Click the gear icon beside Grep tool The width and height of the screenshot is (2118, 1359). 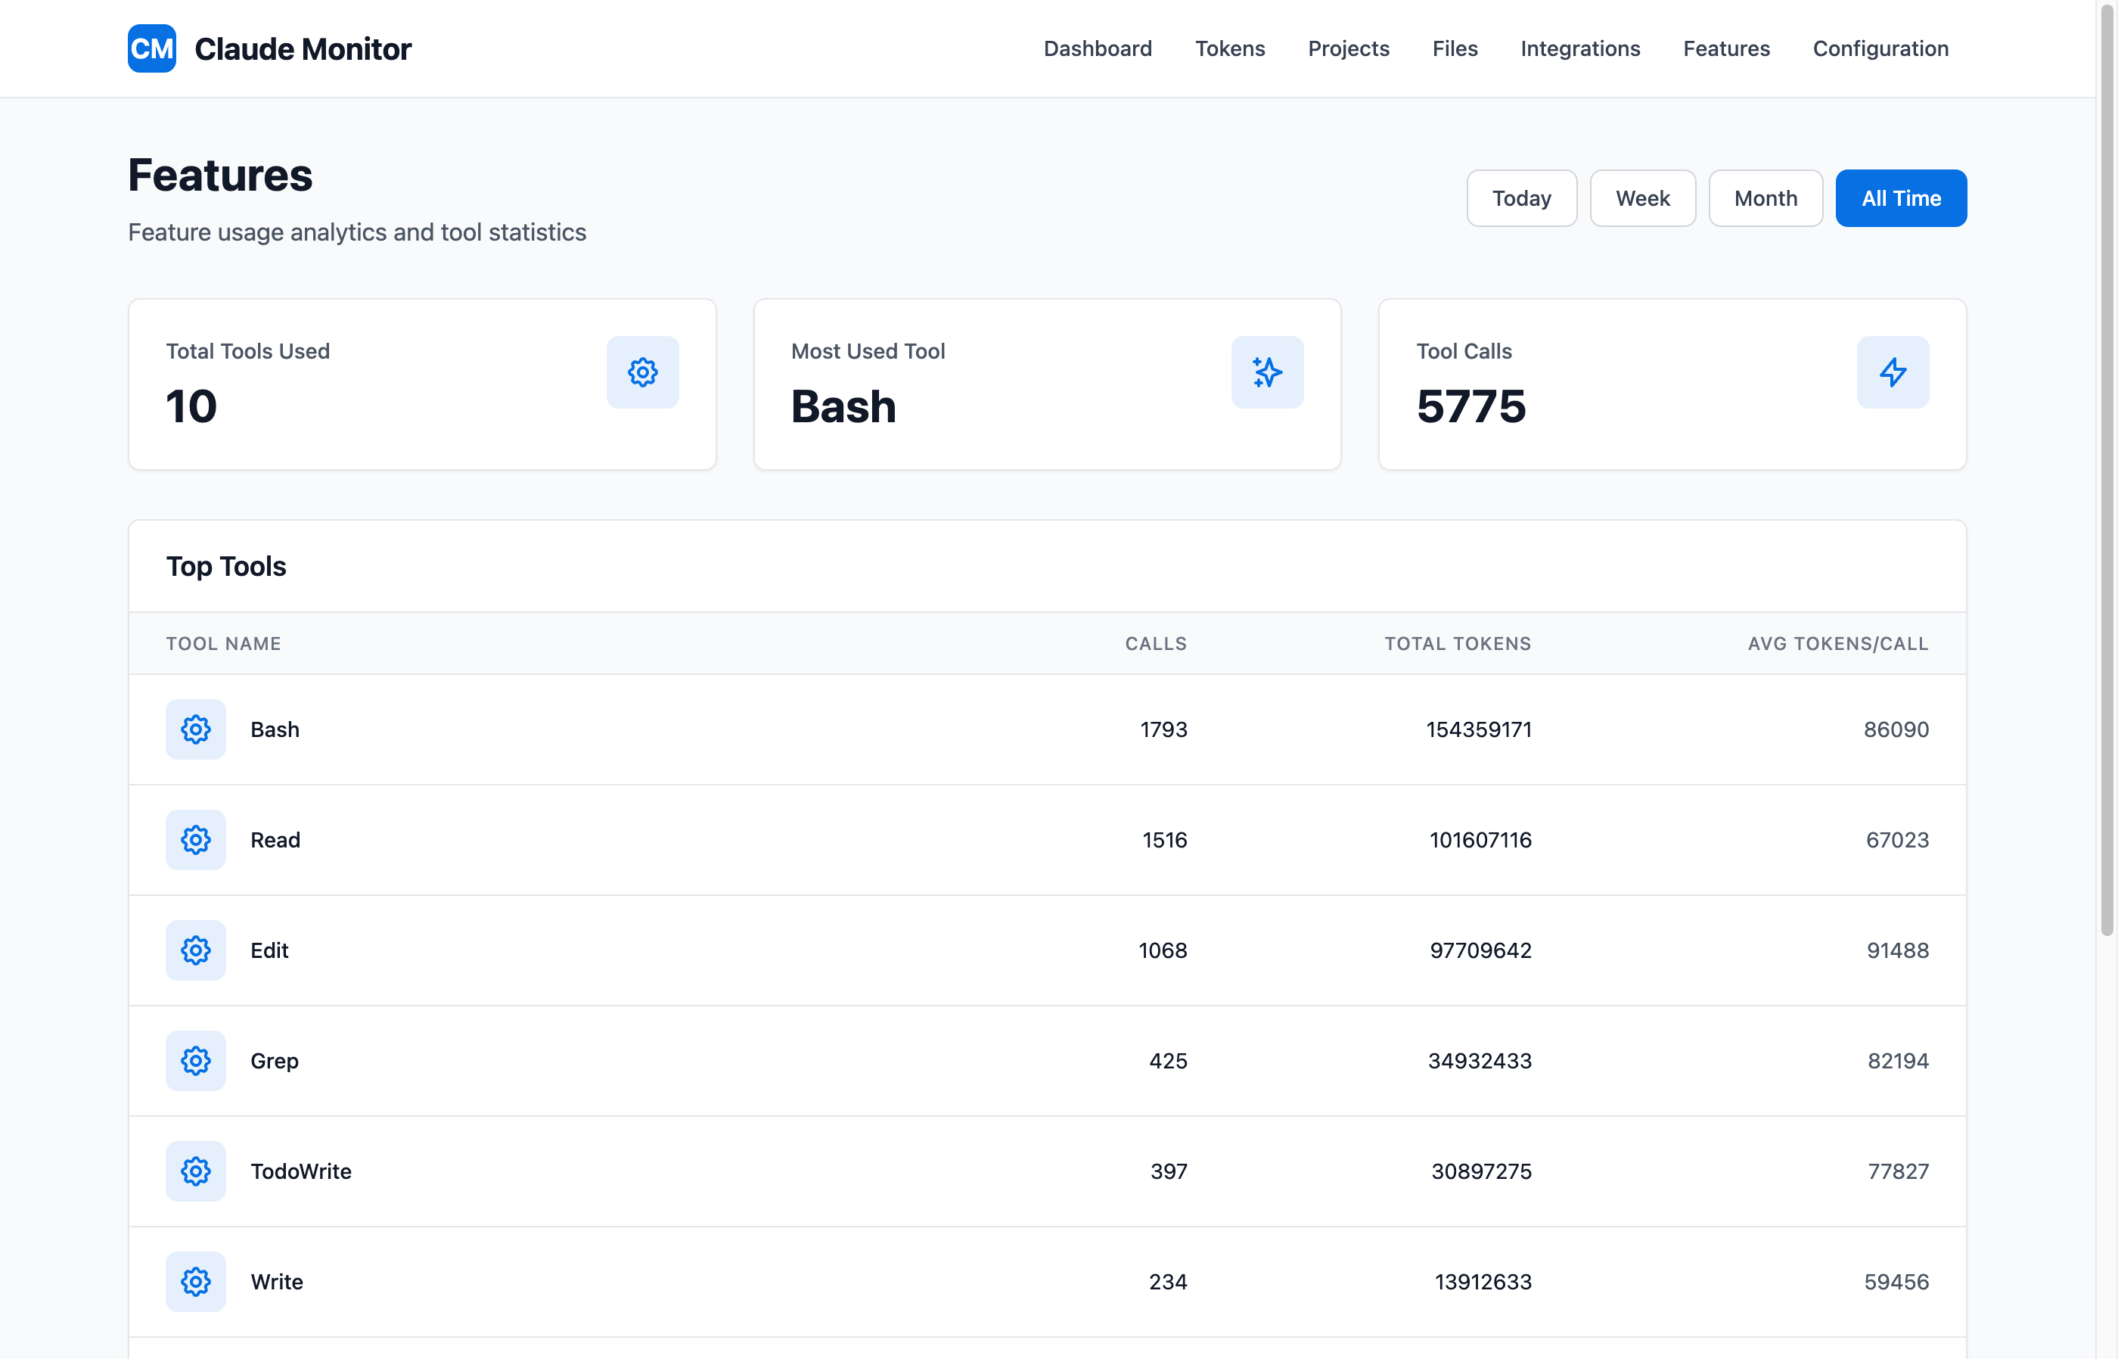pos(195,1061)
